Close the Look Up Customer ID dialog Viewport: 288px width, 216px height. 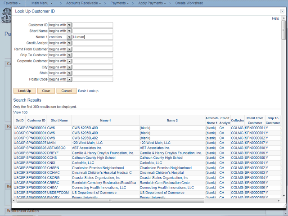click(282, 11)
